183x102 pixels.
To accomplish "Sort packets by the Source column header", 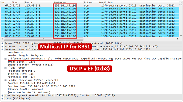I will [28, 2].
